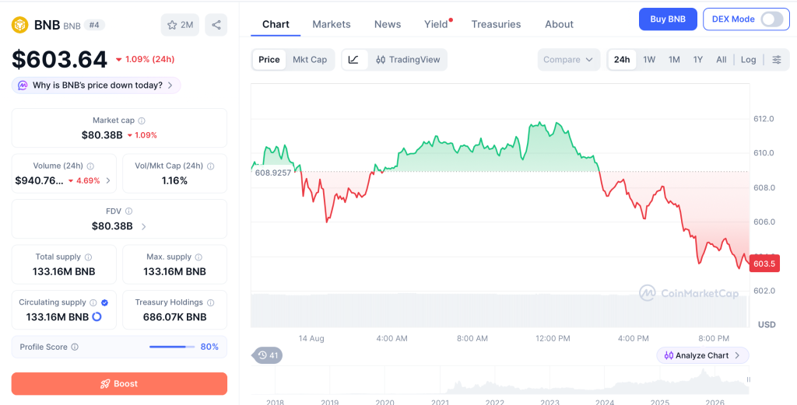This screenshot has height=405, width=797.
Task: Click the Buy BNB button
Action: 667,19
